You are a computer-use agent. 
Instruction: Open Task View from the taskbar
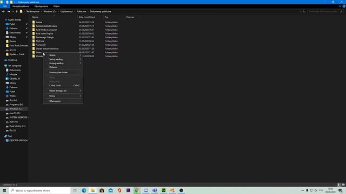pyautogui.click(x=75, y=190)
